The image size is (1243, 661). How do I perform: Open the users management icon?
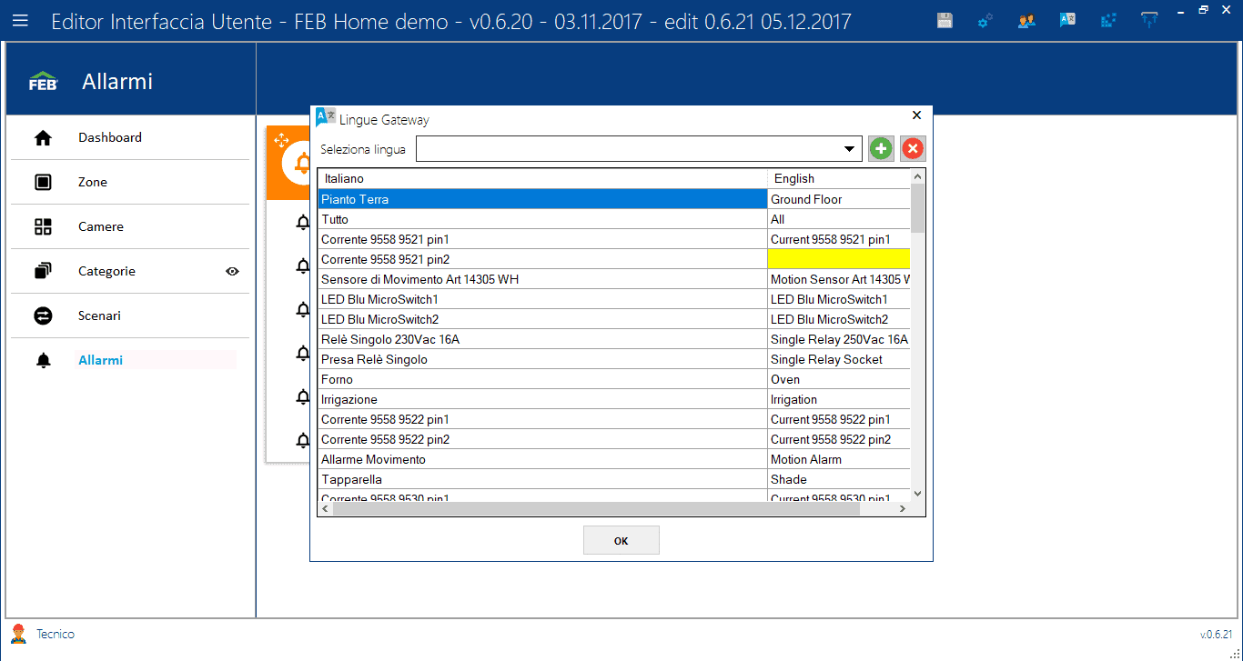1026,20
